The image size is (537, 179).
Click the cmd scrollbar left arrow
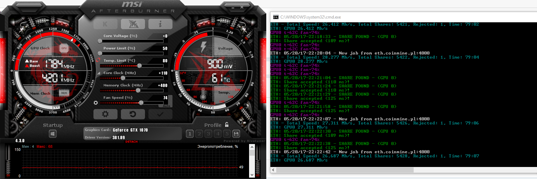[273, 170]
